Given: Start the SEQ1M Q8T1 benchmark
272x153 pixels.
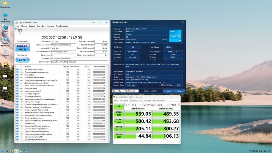Looking at the screenshot, I should pyautogui.click(x=119, y=114).
